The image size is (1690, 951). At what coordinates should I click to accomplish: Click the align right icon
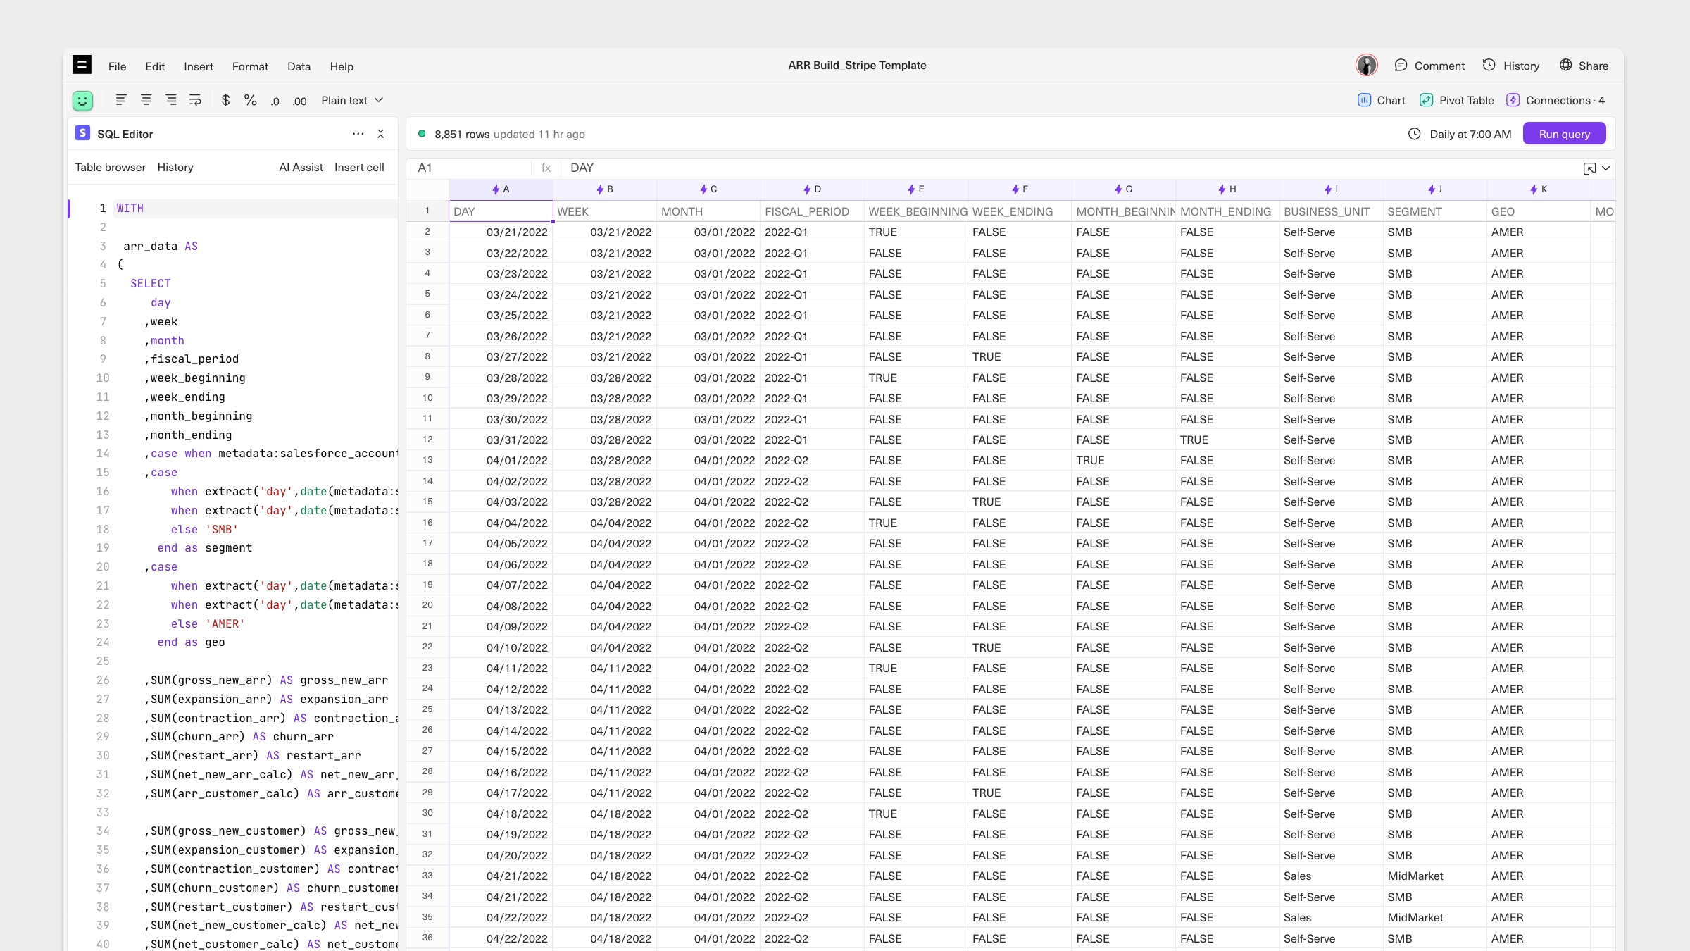coord(171,100)
